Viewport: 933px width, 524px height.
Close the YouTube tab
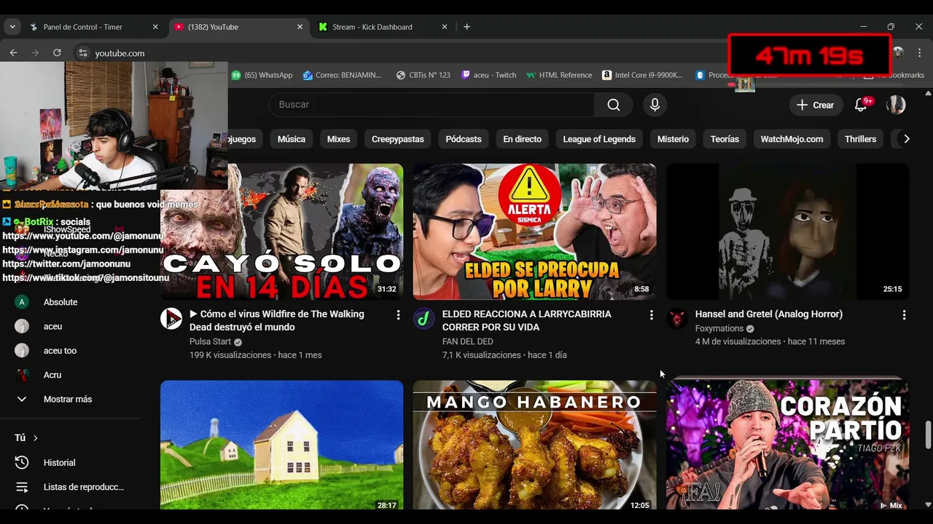pyautogui.click(x=300, y=27)
